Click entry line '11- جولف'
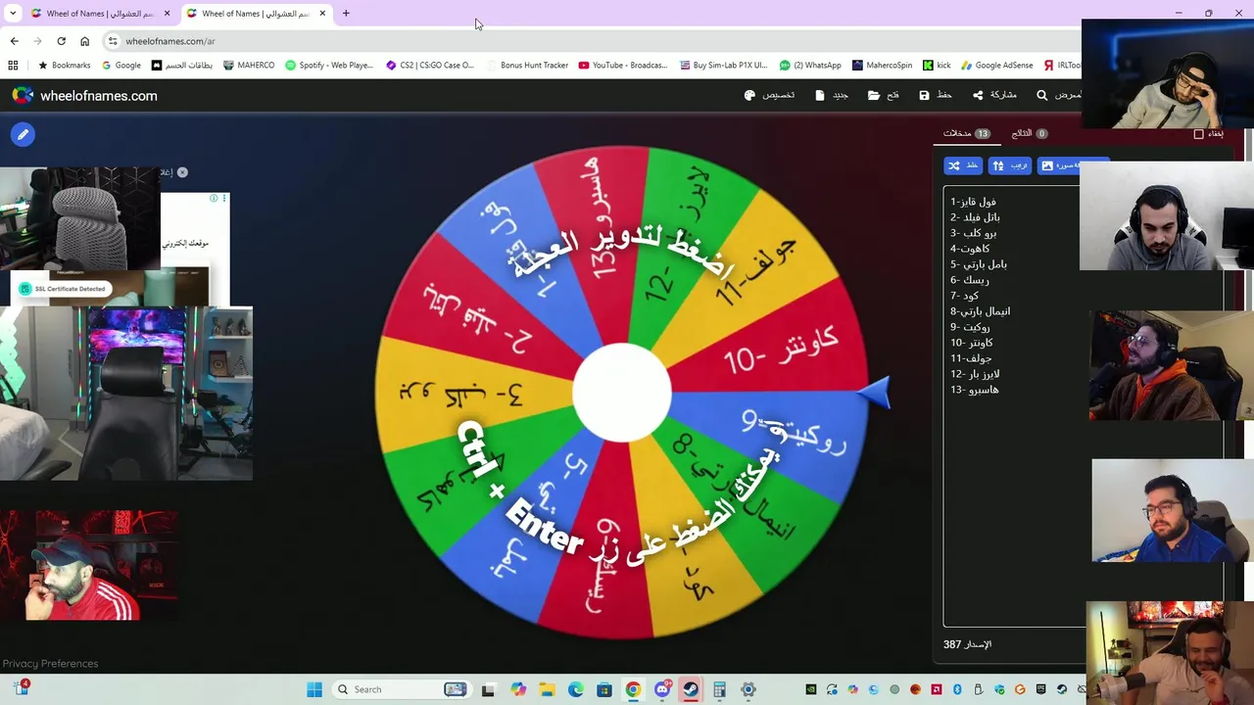 tap(970, 358)
